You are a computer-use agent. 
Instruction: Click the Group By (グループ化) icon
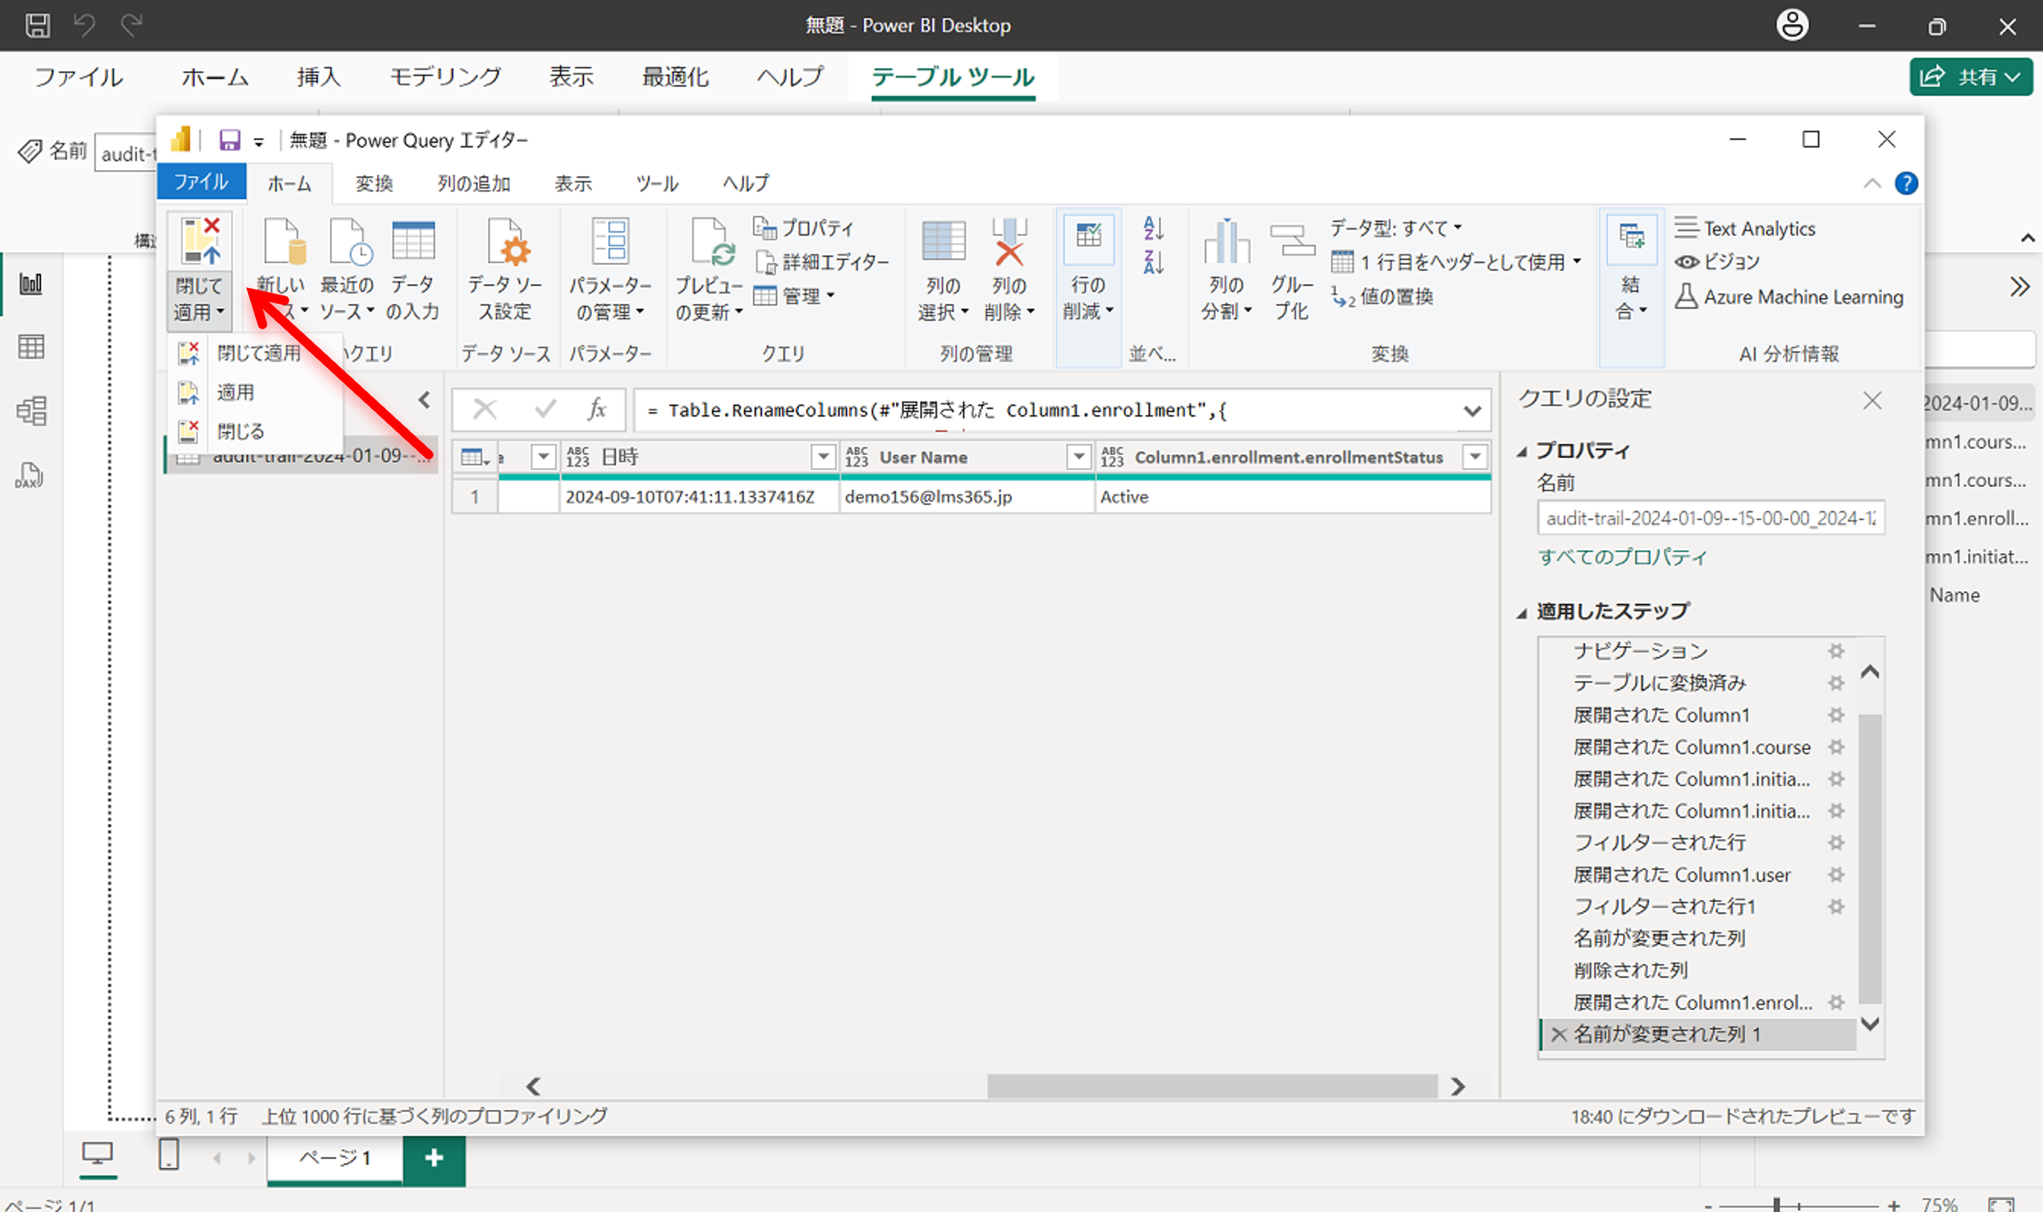[1292, 241]
